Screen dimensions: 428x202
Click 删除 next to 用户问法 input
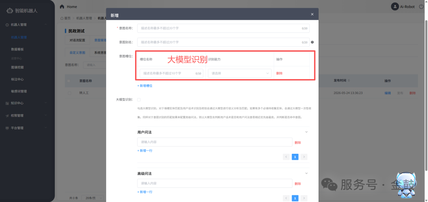[298, 142]
